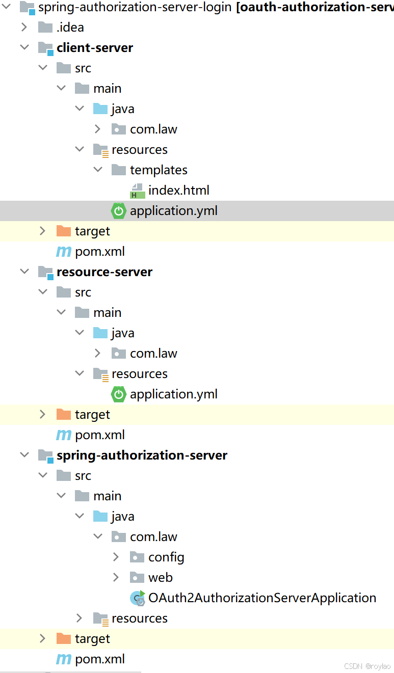Expand the .idea folder

tap(24, 28)
